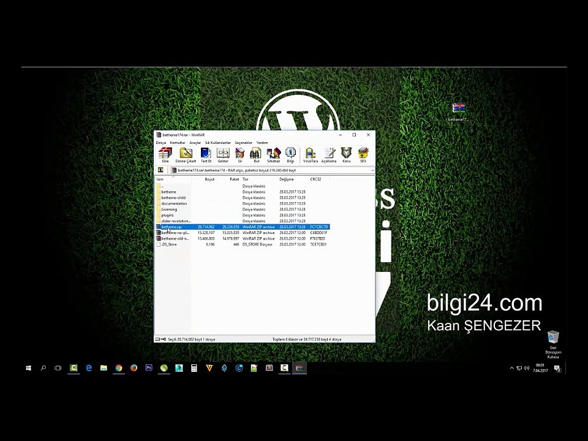This screenshot has height=441, width=588.
Task: Sort by the Değişme column header
Action: [293, 179]
